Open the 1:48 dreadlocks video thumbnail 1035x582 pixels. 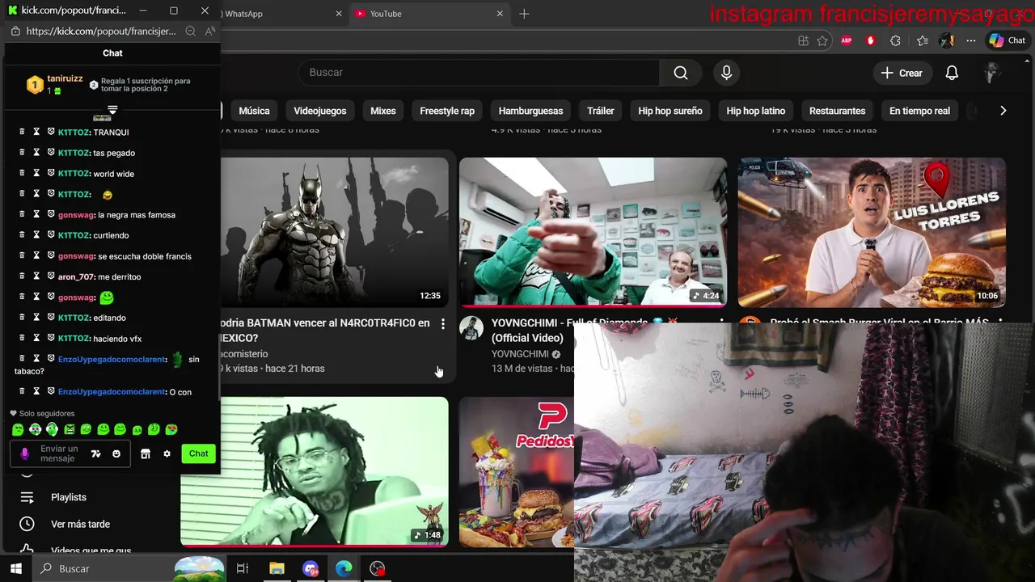click(315, 472)
